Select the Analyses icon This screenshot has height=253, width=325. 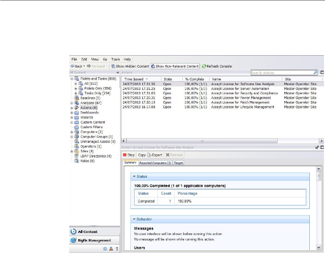77,103
